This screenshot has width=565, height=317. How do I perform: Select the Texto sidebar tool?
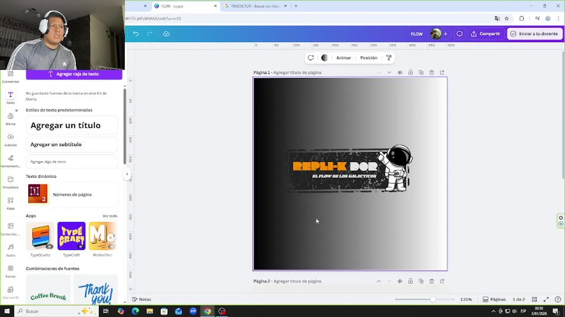point(11,98)
